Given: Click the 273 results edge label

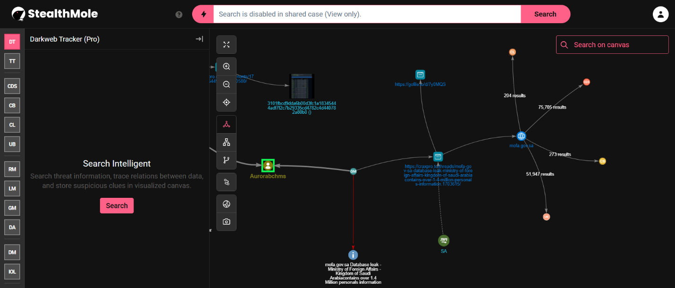Looking at the screenshot, I should pos(560,154).
